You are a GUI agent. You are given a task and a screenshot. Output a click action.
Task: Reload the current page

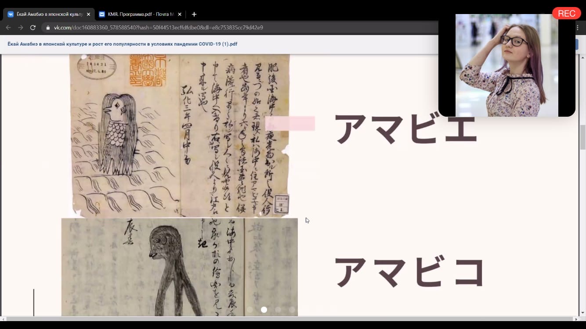(33, 28)
